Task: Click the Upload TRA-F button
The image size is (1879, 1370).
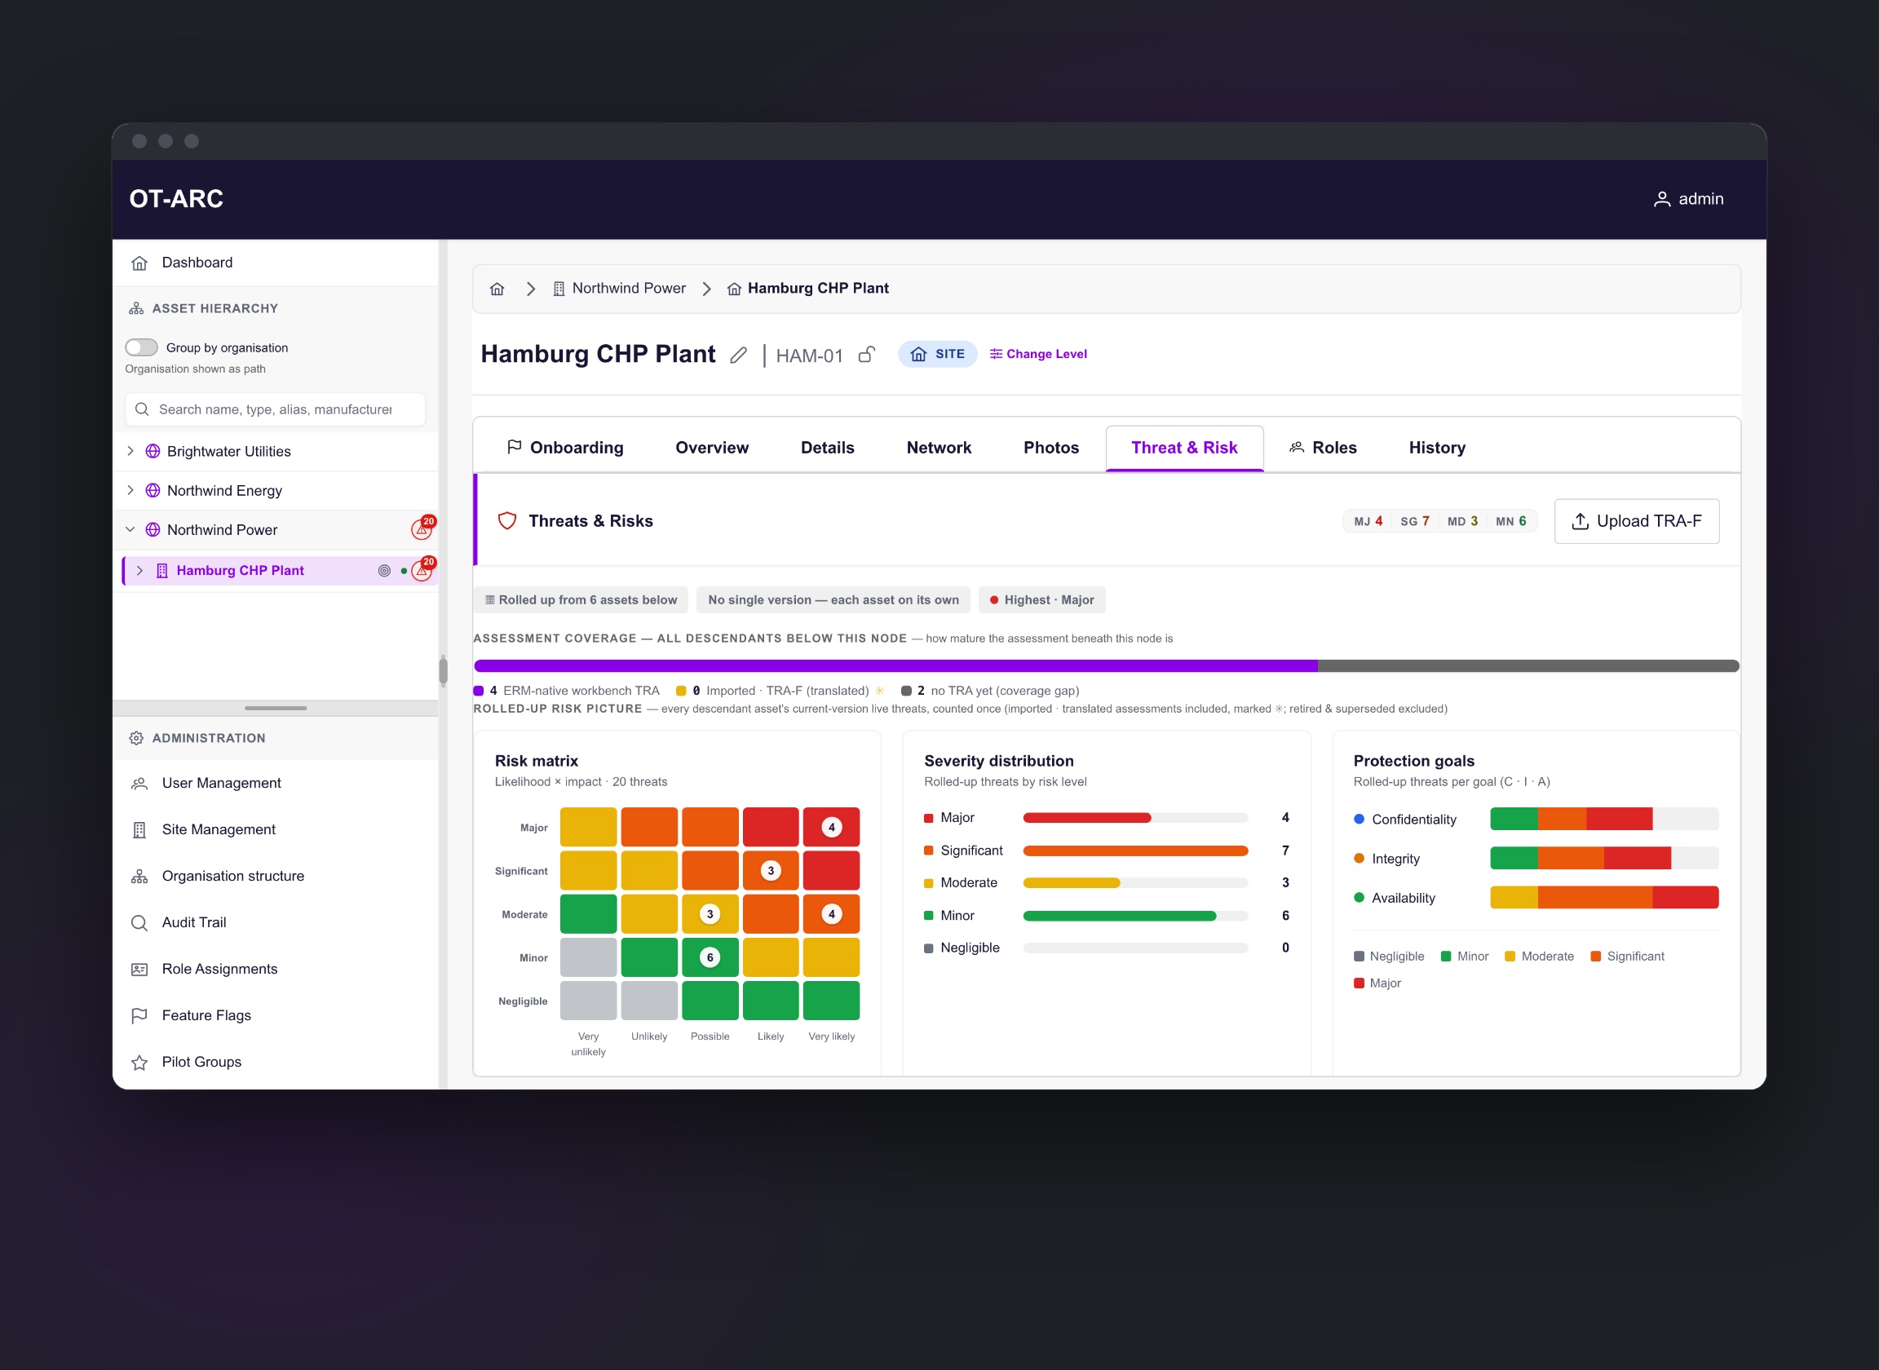Action: (x=1636, y=521)
